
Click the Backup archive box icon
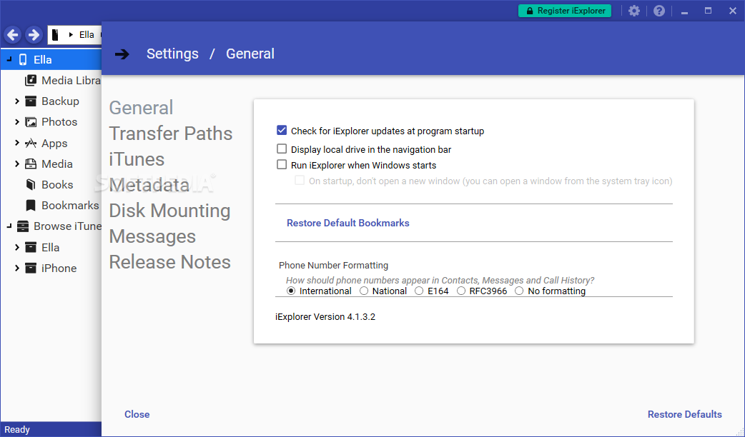(x=31, y=101)
